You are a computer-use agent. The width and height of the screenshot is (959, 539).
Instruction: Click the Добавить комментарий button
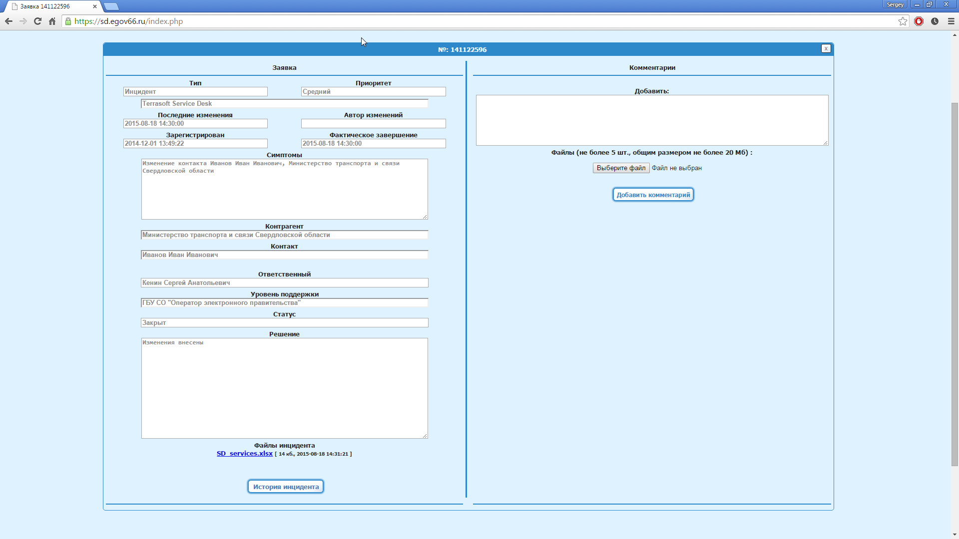pyautogui.click(x=653, y=195)
